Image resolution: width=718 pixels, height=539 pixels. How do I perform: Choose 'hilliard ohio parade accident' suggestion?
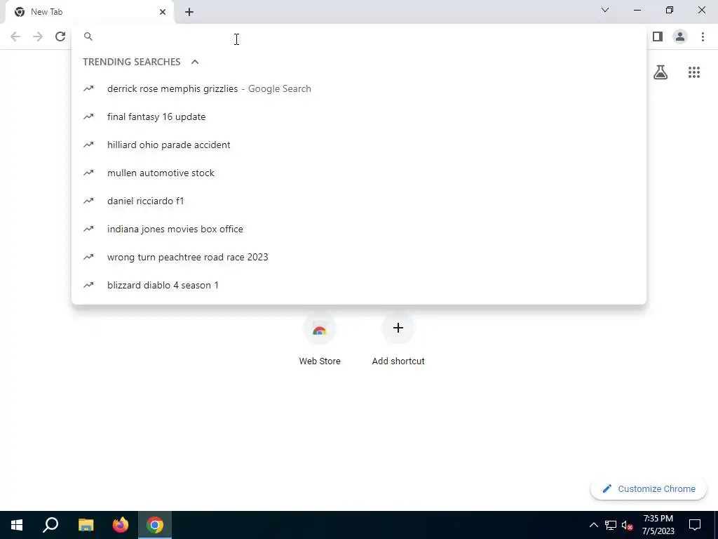[x=359, y=145]
